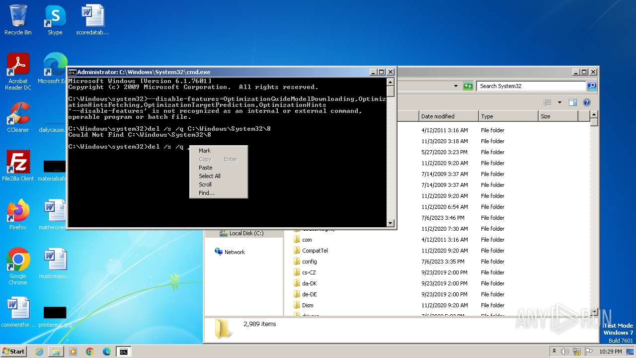Image resolution: width=636 pixels, height=358 pixels.
Task: Click the 7/6/2023 3:46 PM date cell
Action: coord(443,218)
